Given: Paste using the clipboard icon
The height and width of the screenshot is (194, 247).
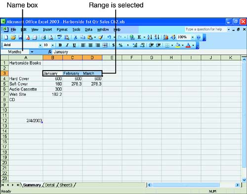Looking at the screenshot, I should [90, 38].
